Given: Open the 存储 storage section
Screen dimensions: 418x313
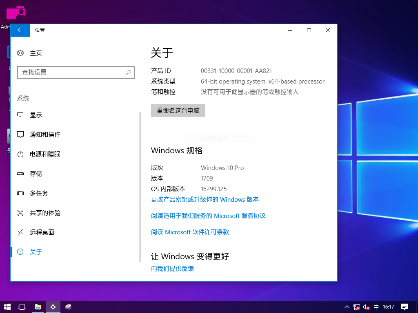Looking at the screenshot, I should [36, 174].
